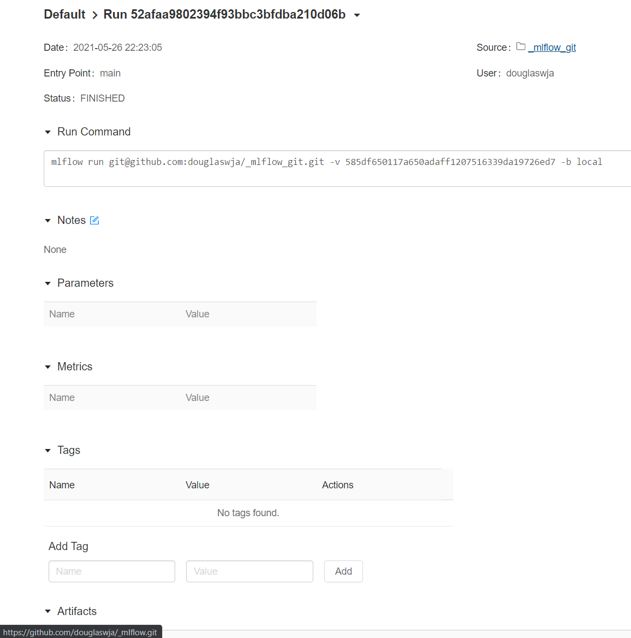Navigate to the Default experiment breadcrumb
The height and width of the screenshot is (638, 631).
[x=64, y=14]
